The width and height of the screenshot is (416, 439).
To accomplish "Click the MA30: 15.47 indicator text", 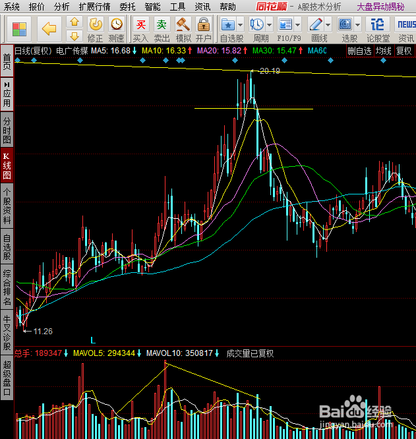I will pyautogui.click(x=274, y=51).
